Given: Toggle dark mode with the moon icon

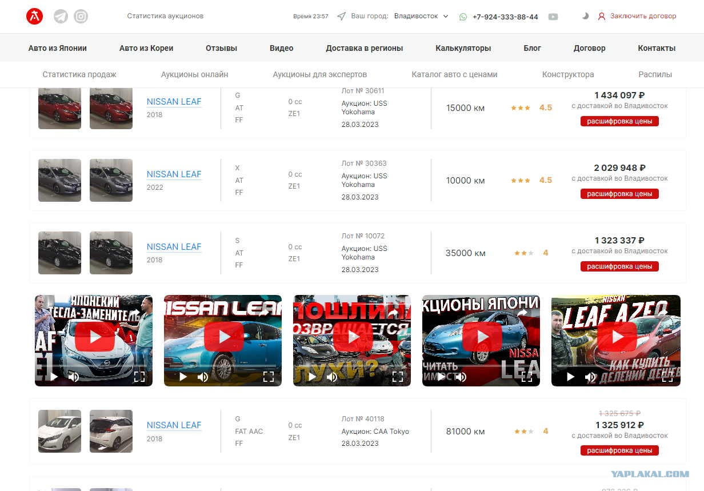Looking at the screenshot, I should pos(585,16).
